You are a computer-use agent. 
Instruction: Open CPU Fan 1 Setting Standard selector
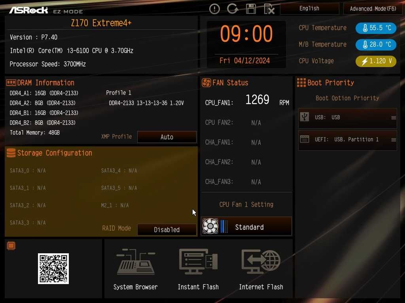click(x=246, y=226)
